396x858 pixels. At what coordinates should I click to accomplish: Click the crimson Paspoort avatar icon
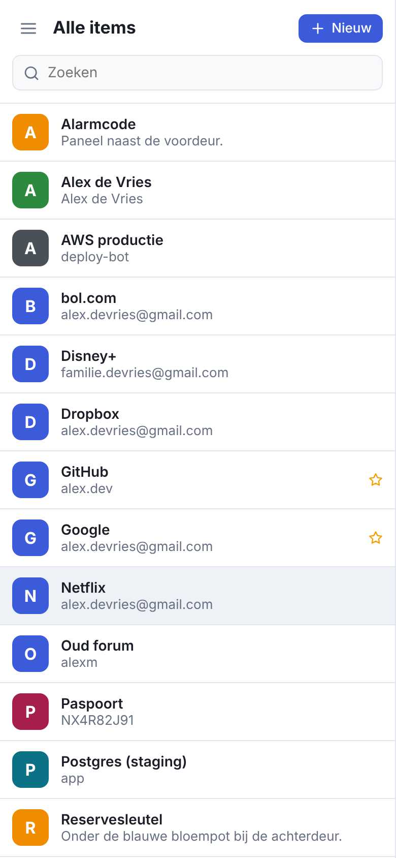click(30, 712)
